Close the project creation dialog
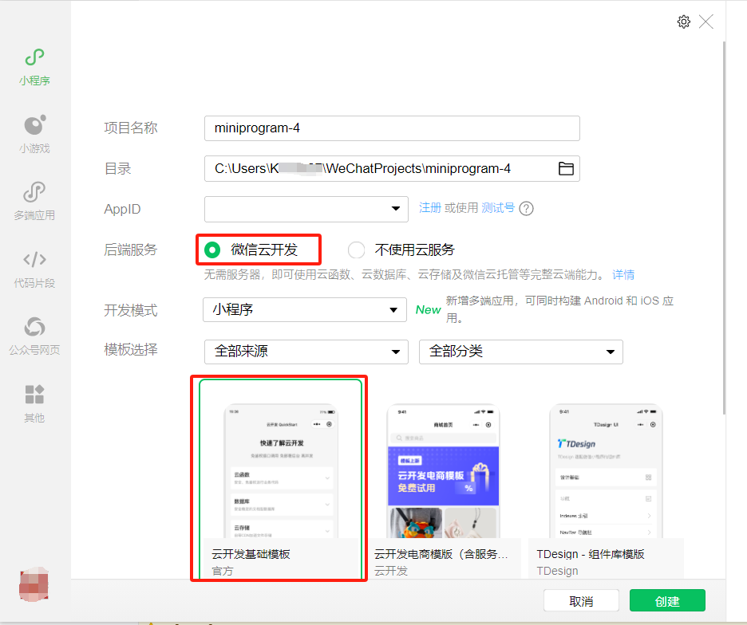The height and width of the screenshot is (625, 747). pos(705,22)
